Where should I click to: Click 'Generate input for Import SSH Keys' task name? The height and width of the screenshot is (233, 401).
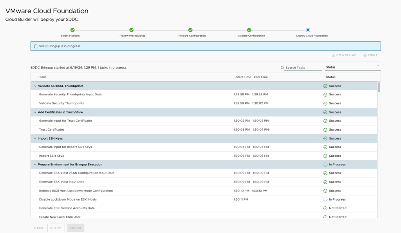(x=65, y=147)
